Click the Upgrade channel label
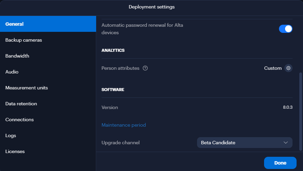Screen dimensions: 303x171 (x=121, y=143)
